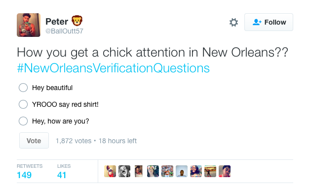
Task: Click the last liker avatar thumbnail
Action: [225, 171]
